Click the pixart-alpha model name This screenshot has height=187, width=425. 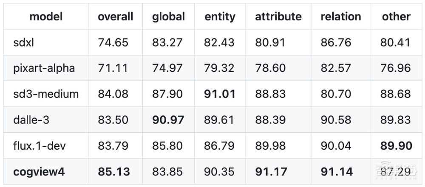coord(44,68)
